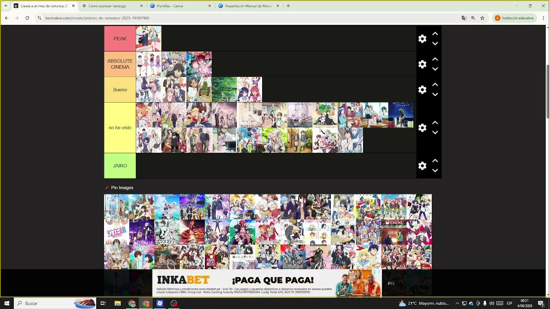The width and height of the screenshot is (550, 309).
Task: Open the Windows Start menu
Action: click(x=7, y=303)
